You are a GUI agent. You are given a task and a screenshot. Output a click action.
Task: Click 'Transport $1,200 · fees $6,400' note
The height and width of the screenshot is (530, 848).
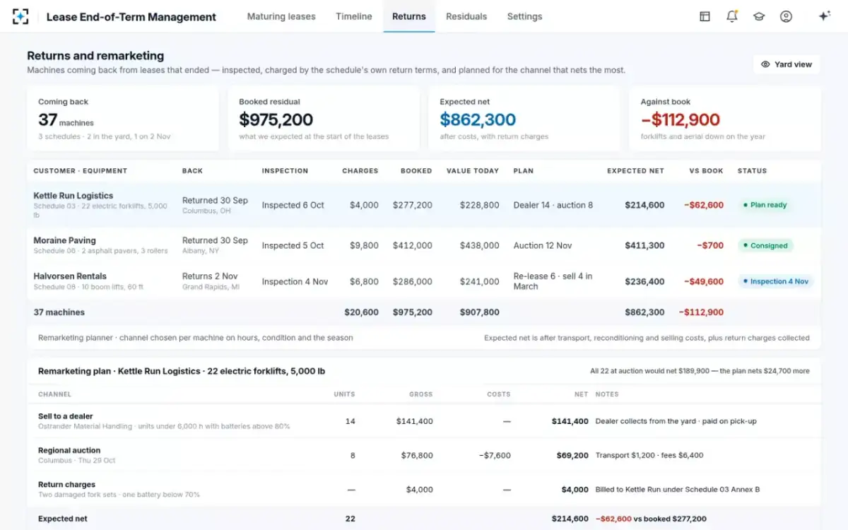[649, 455]
